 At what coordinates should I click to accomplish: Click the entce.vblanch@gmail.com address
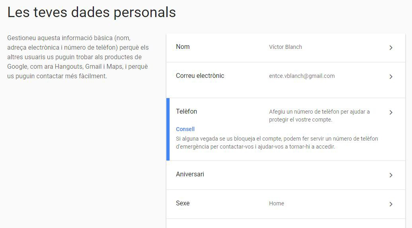coord(302,76)
